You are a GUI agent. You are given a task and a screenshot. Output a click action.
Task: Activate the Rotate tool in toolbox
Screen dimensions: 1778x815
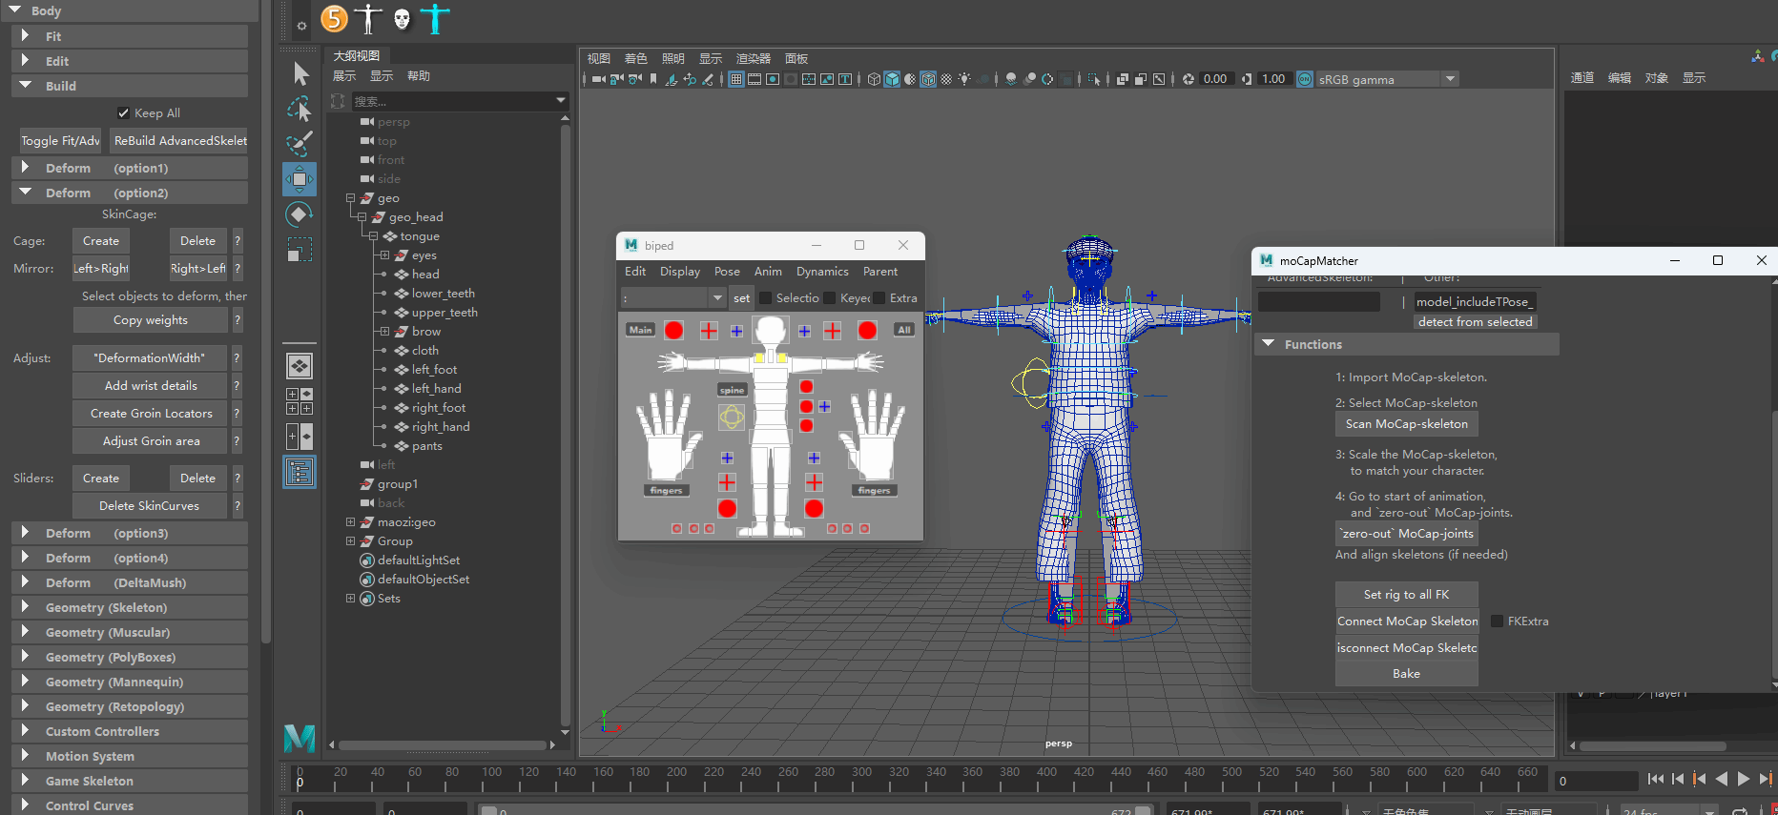click(300, 214)
